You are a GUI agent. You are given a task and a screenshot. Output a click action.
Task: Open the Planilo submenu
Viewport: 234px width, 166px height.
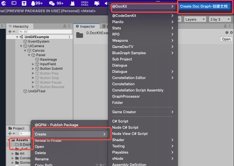tap(143, 22)
